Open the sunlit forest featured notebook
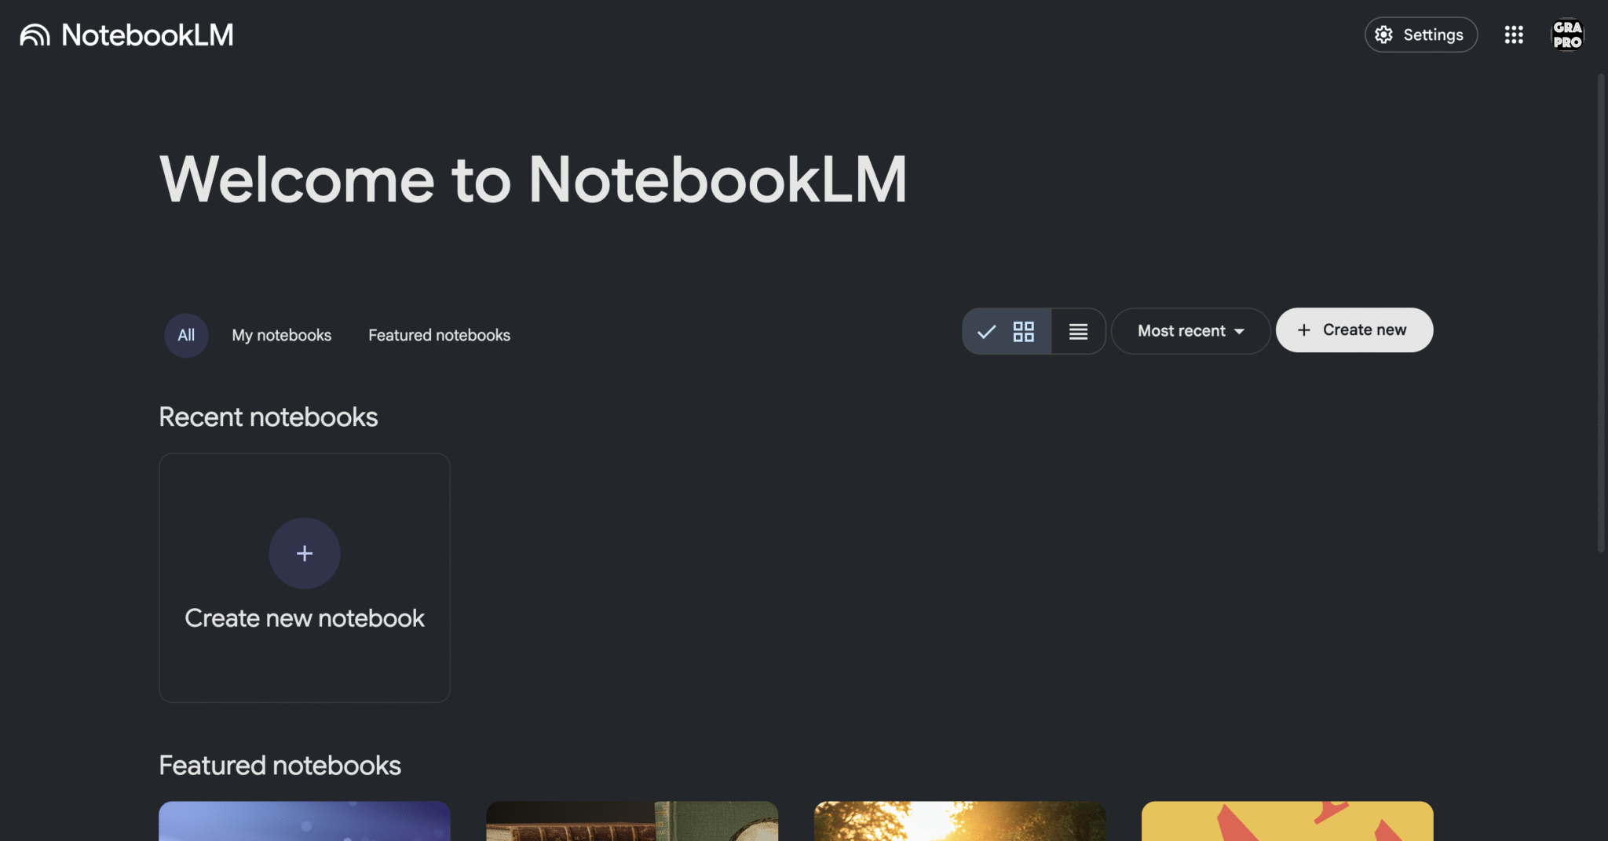Viewport: 1608px width, 841px height. click(x=959, y=824)
